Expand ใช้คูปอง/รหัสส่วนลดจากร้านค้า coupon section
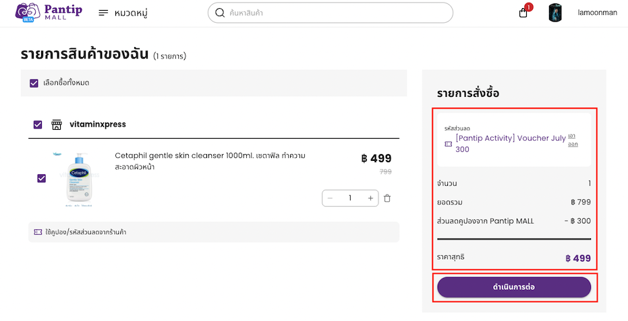Screen dimensions: 628x321 pyautogui.click(x=214, y=232)
